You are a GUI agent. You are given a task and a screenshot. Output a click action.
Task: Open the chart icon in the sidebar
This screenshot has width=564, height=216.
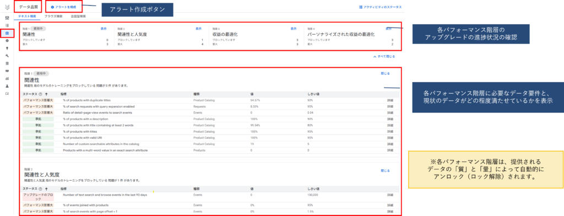click(7, 78)
